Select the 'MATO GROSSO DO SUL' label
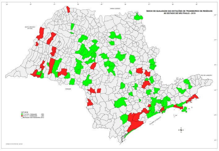 (x=29, y=28)
